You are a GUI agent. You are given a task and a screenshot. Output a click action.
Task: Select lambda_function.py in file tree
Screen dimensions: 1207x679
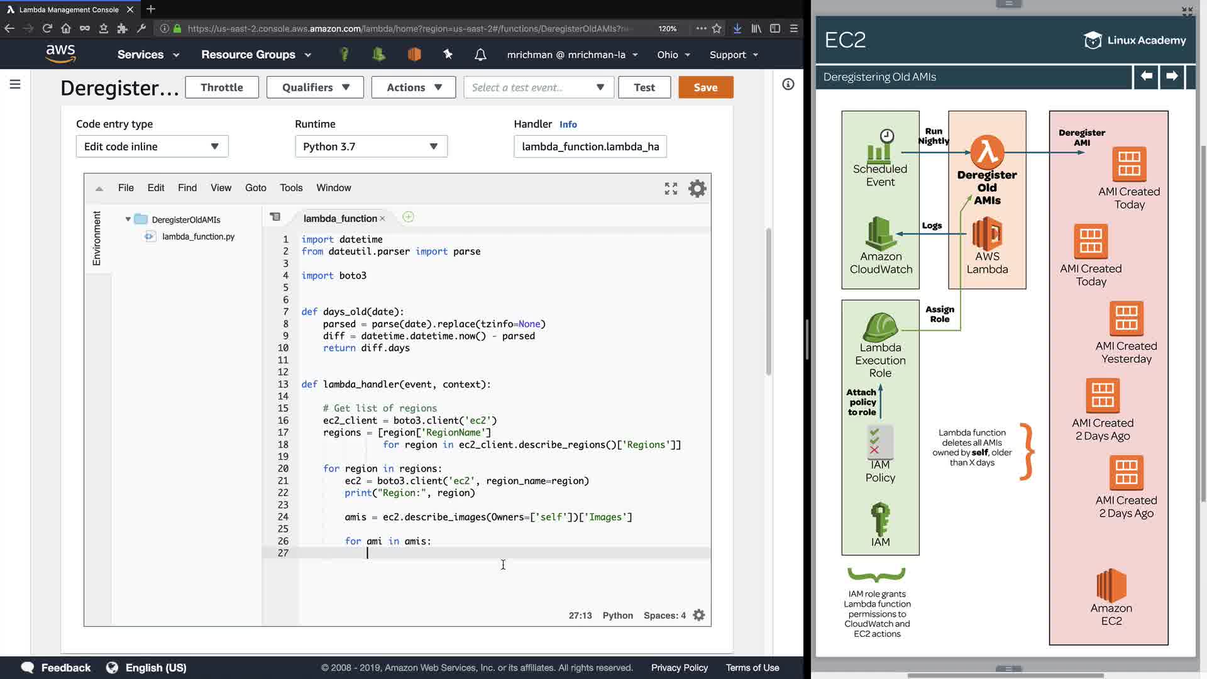198,236
